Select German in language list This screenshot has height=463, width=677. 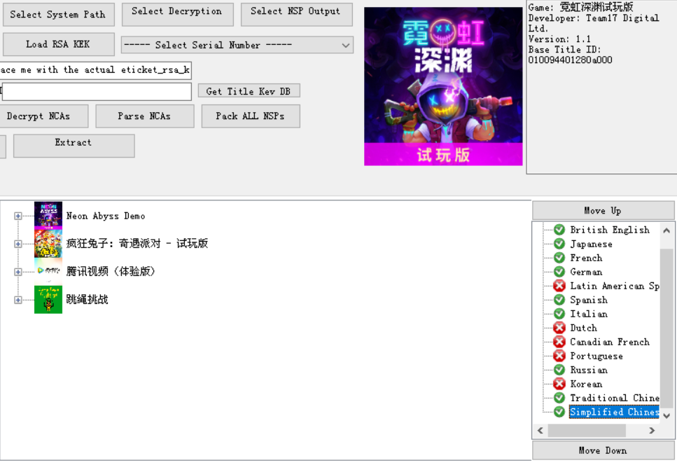point(586,272)
